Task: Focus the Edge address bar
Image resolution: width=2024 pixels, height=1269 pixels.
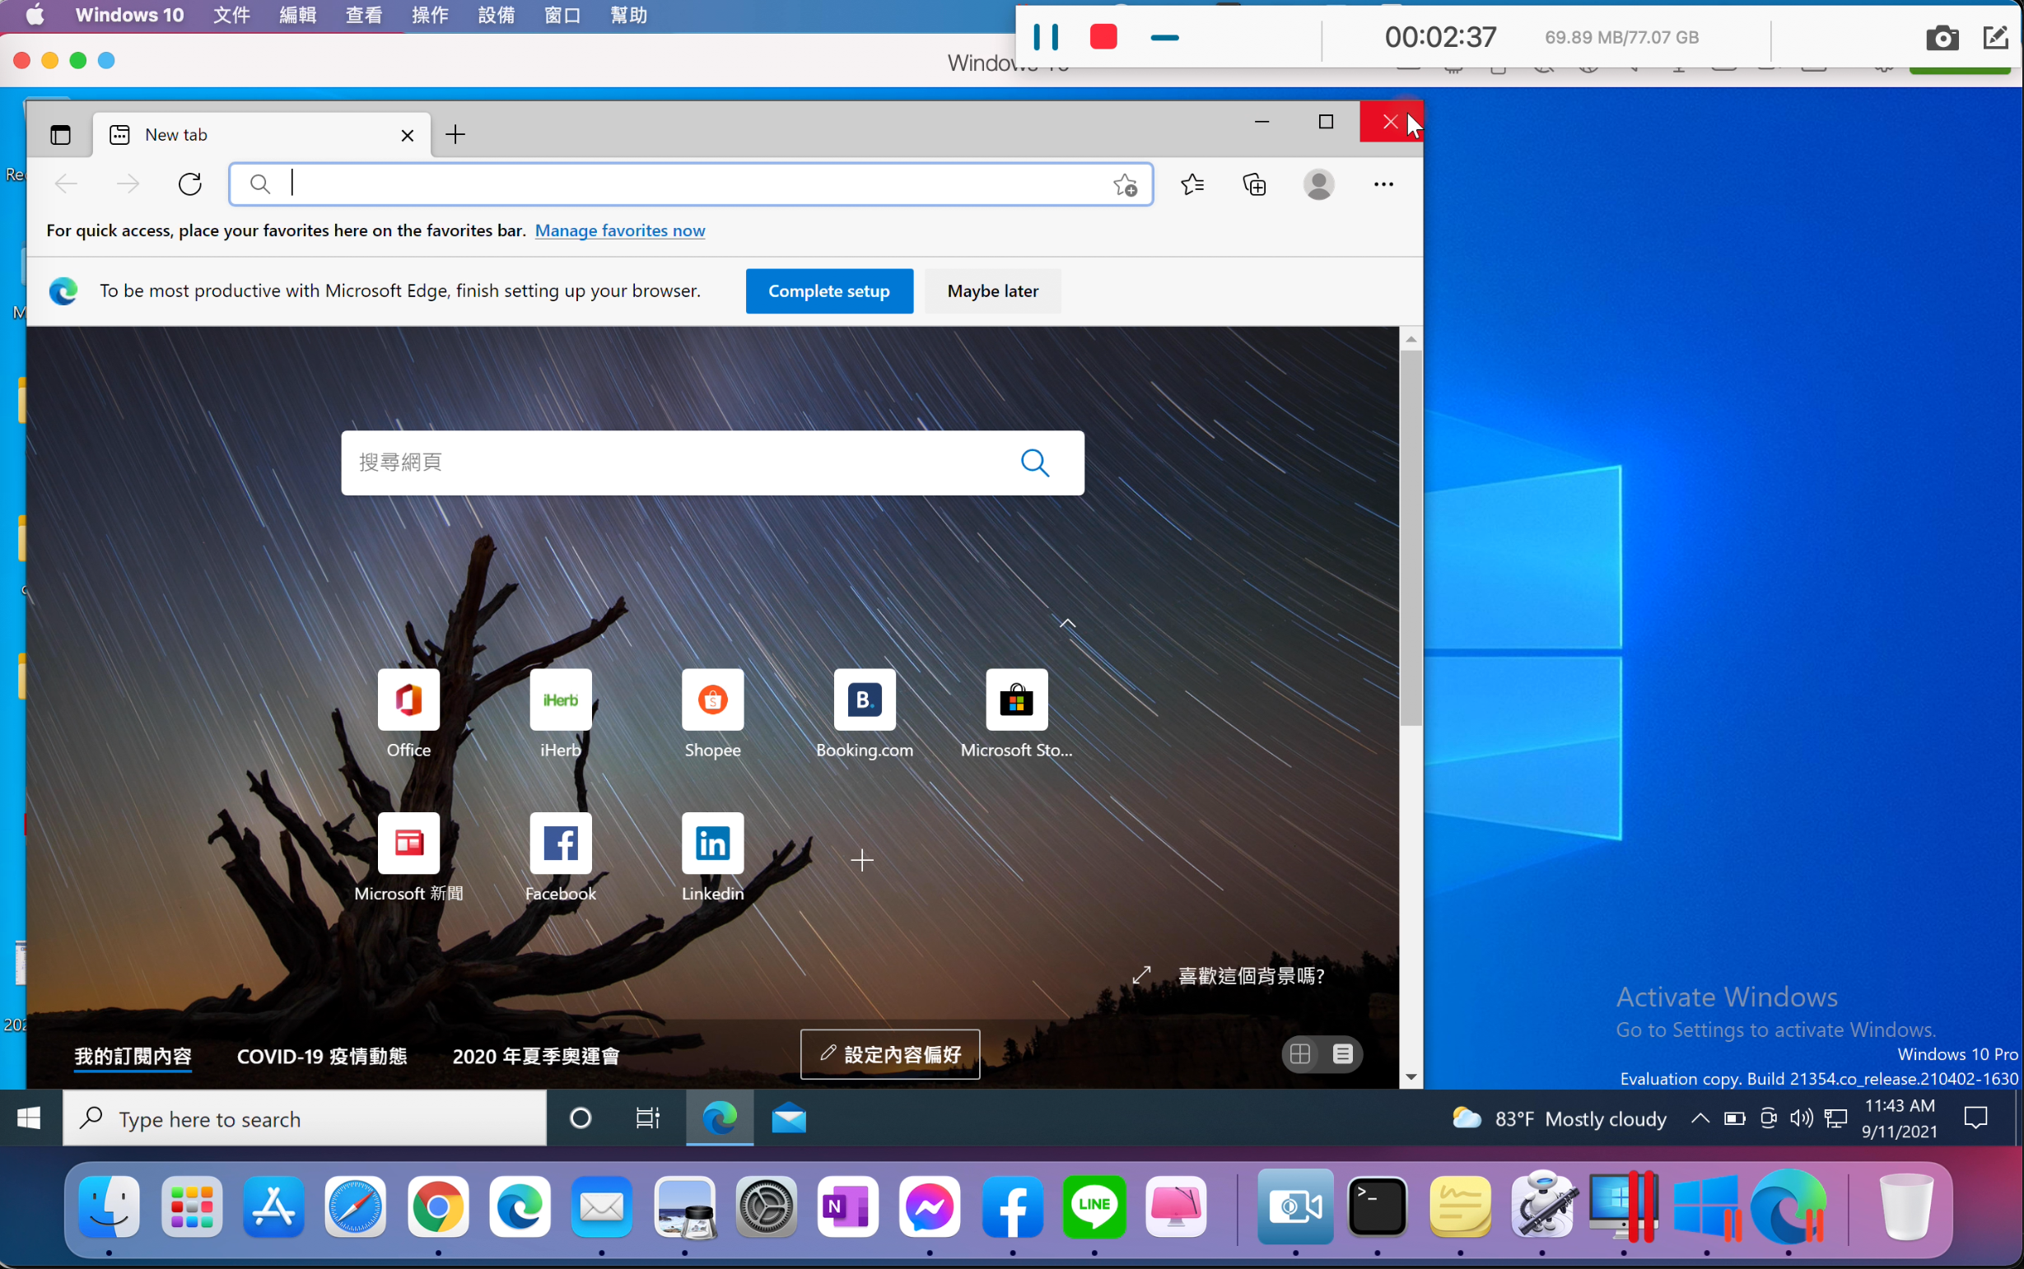Action: (690, 184)
